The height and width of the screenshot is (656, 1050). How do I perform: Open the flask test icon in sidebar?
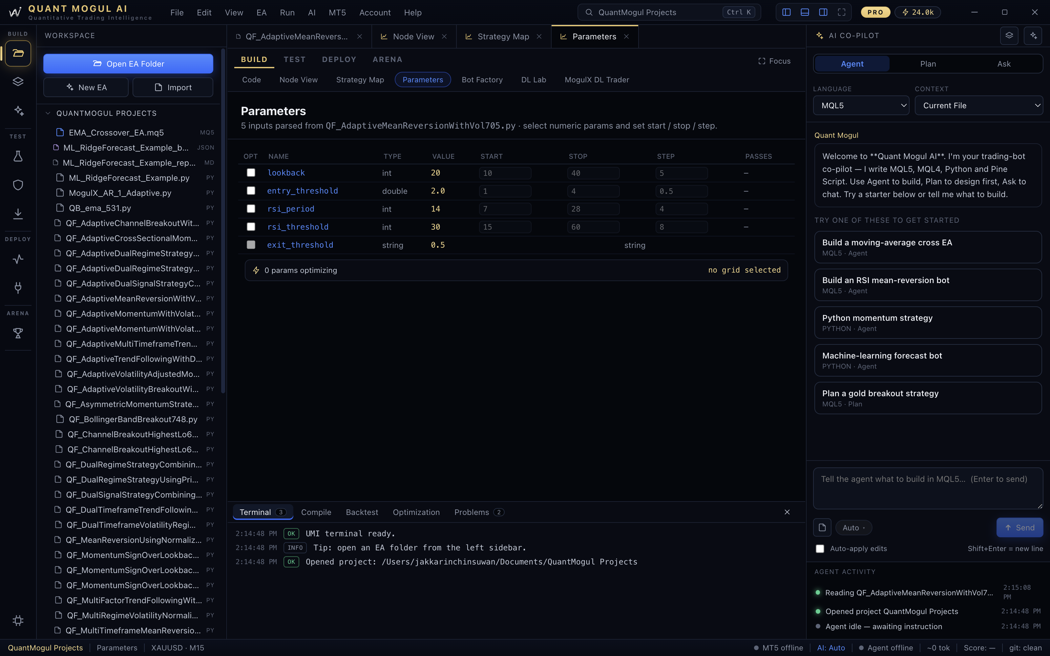(x=18, y=156)
